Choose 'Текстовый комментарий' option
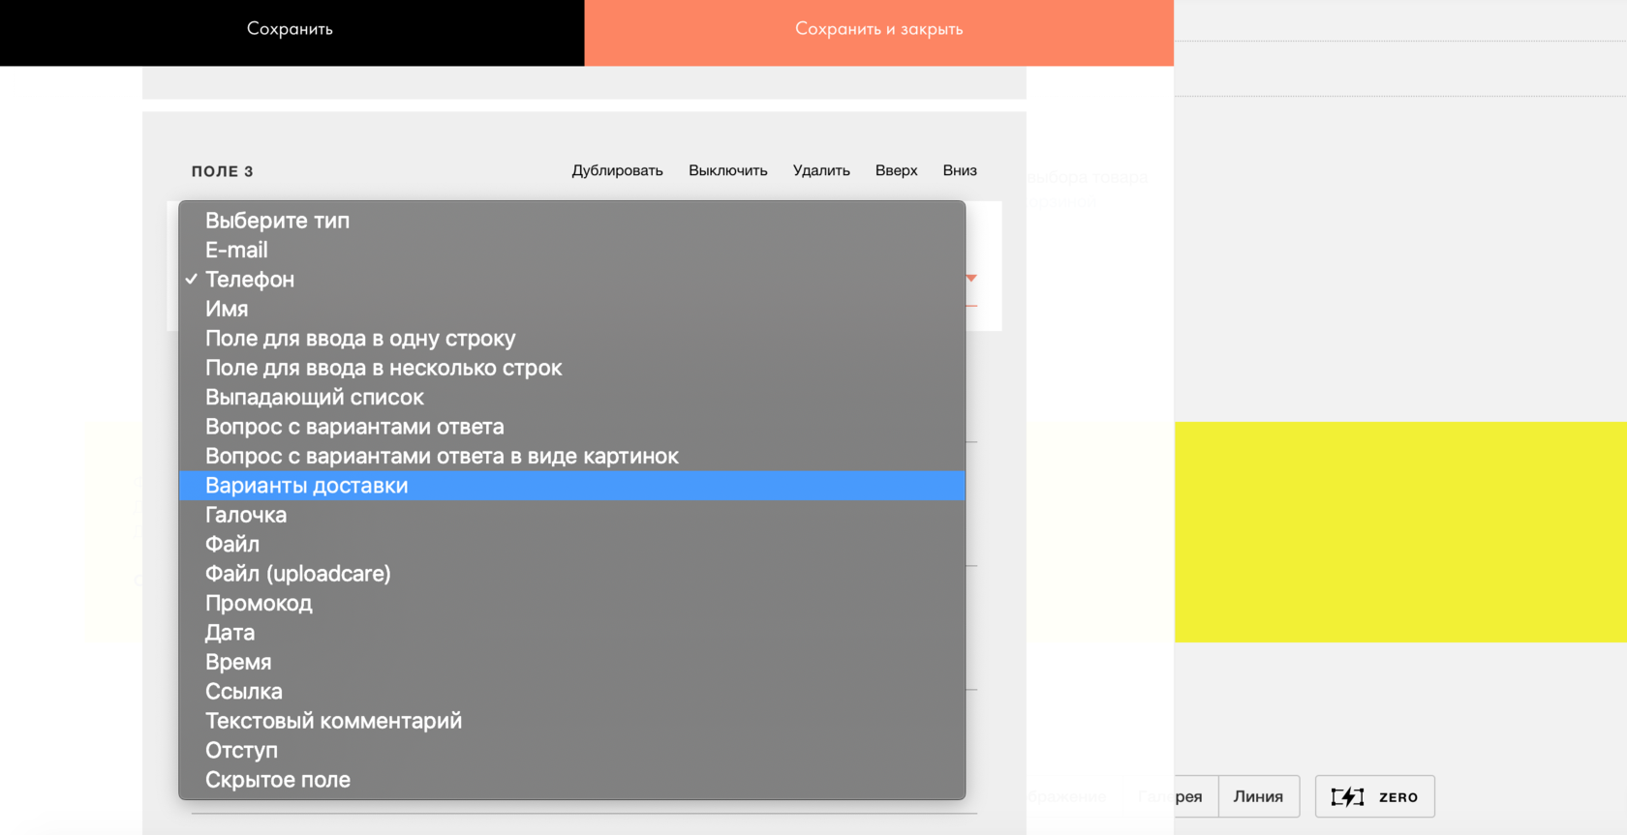Image resolution: width=1627 pixels, height=835 pixels. [333, 721]
